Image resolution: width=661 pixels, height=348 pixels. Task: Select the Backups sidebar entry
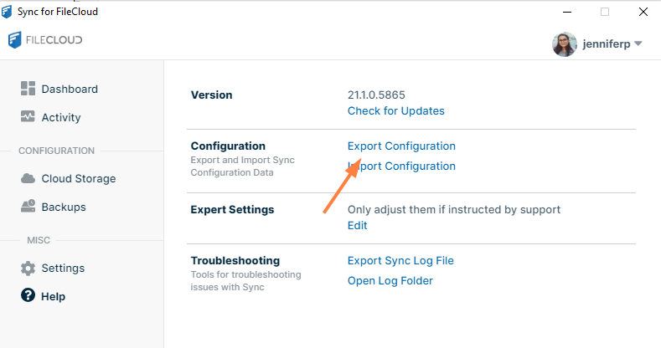(64, 207)
